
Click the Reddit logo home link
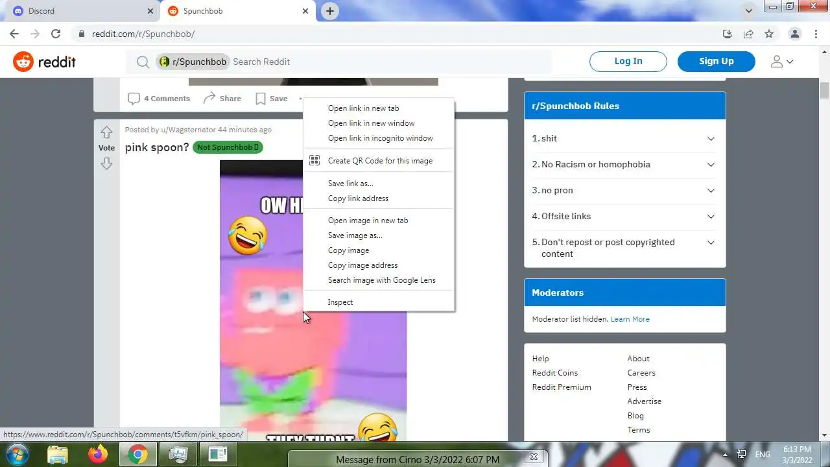[44, 62]
